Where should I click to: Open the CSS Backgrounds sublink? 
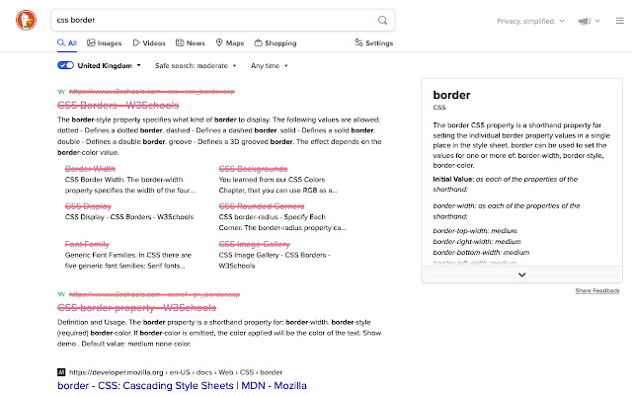(x=253, y=169)
